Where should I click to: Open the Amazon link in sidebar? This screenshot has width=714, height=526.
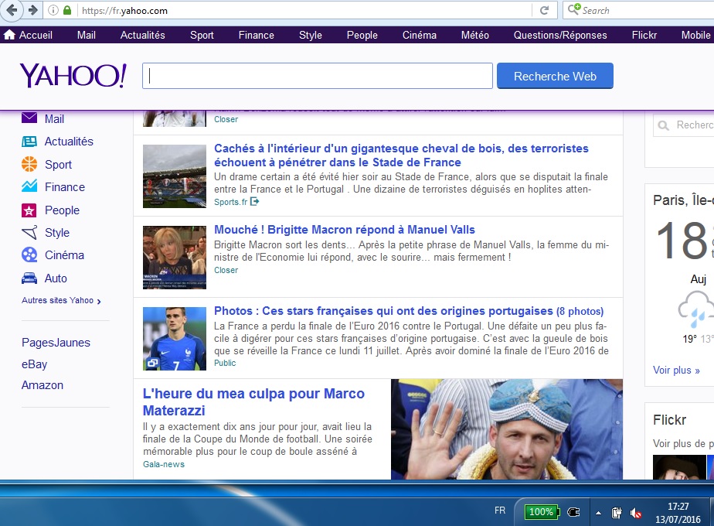point(42,385)
